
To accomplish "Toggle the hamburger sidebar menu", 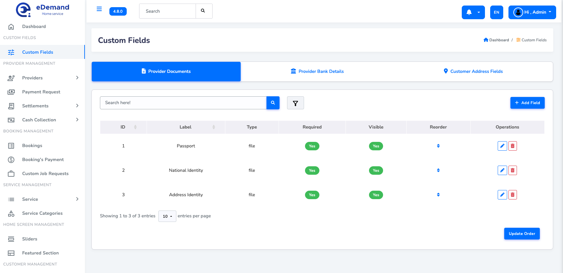I will pos(99,9).
